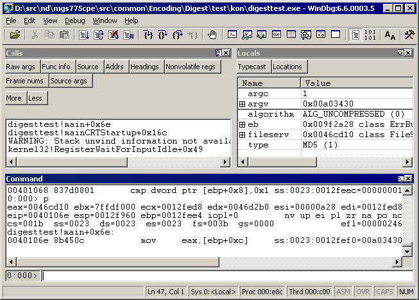Click right arrow of Locals horizontal scrollbar
This screenshot has height=300, width=419.
click(x=407, y=162)
